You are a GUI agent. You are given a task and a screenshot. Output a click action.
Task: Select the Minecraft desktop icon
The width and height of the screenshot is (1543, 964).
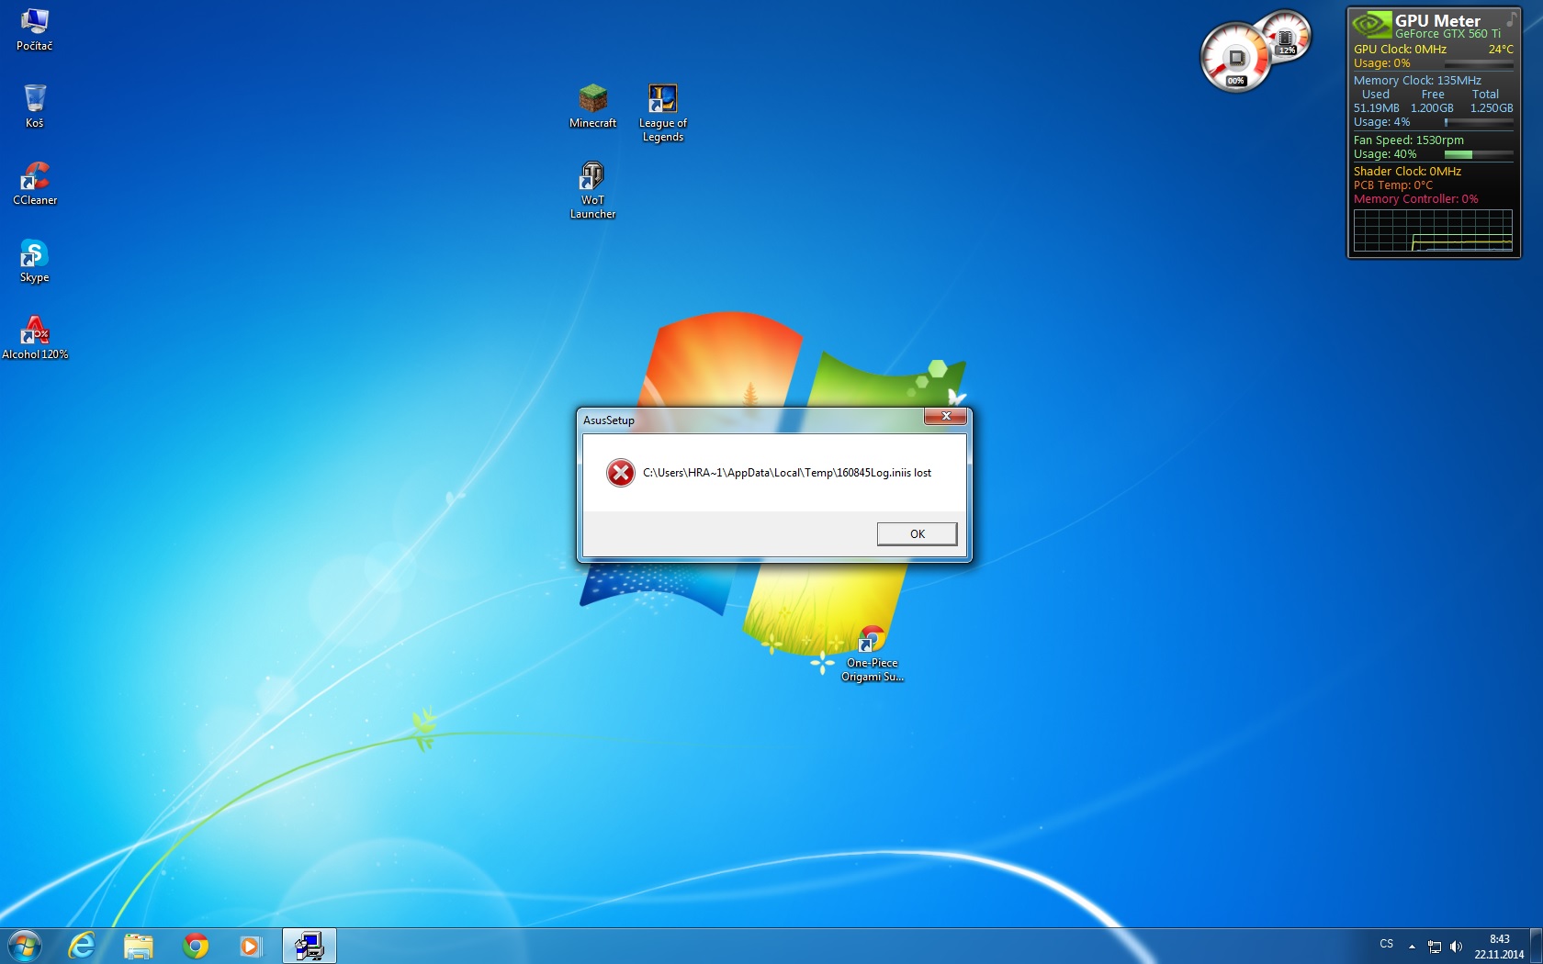pos(592,106)
